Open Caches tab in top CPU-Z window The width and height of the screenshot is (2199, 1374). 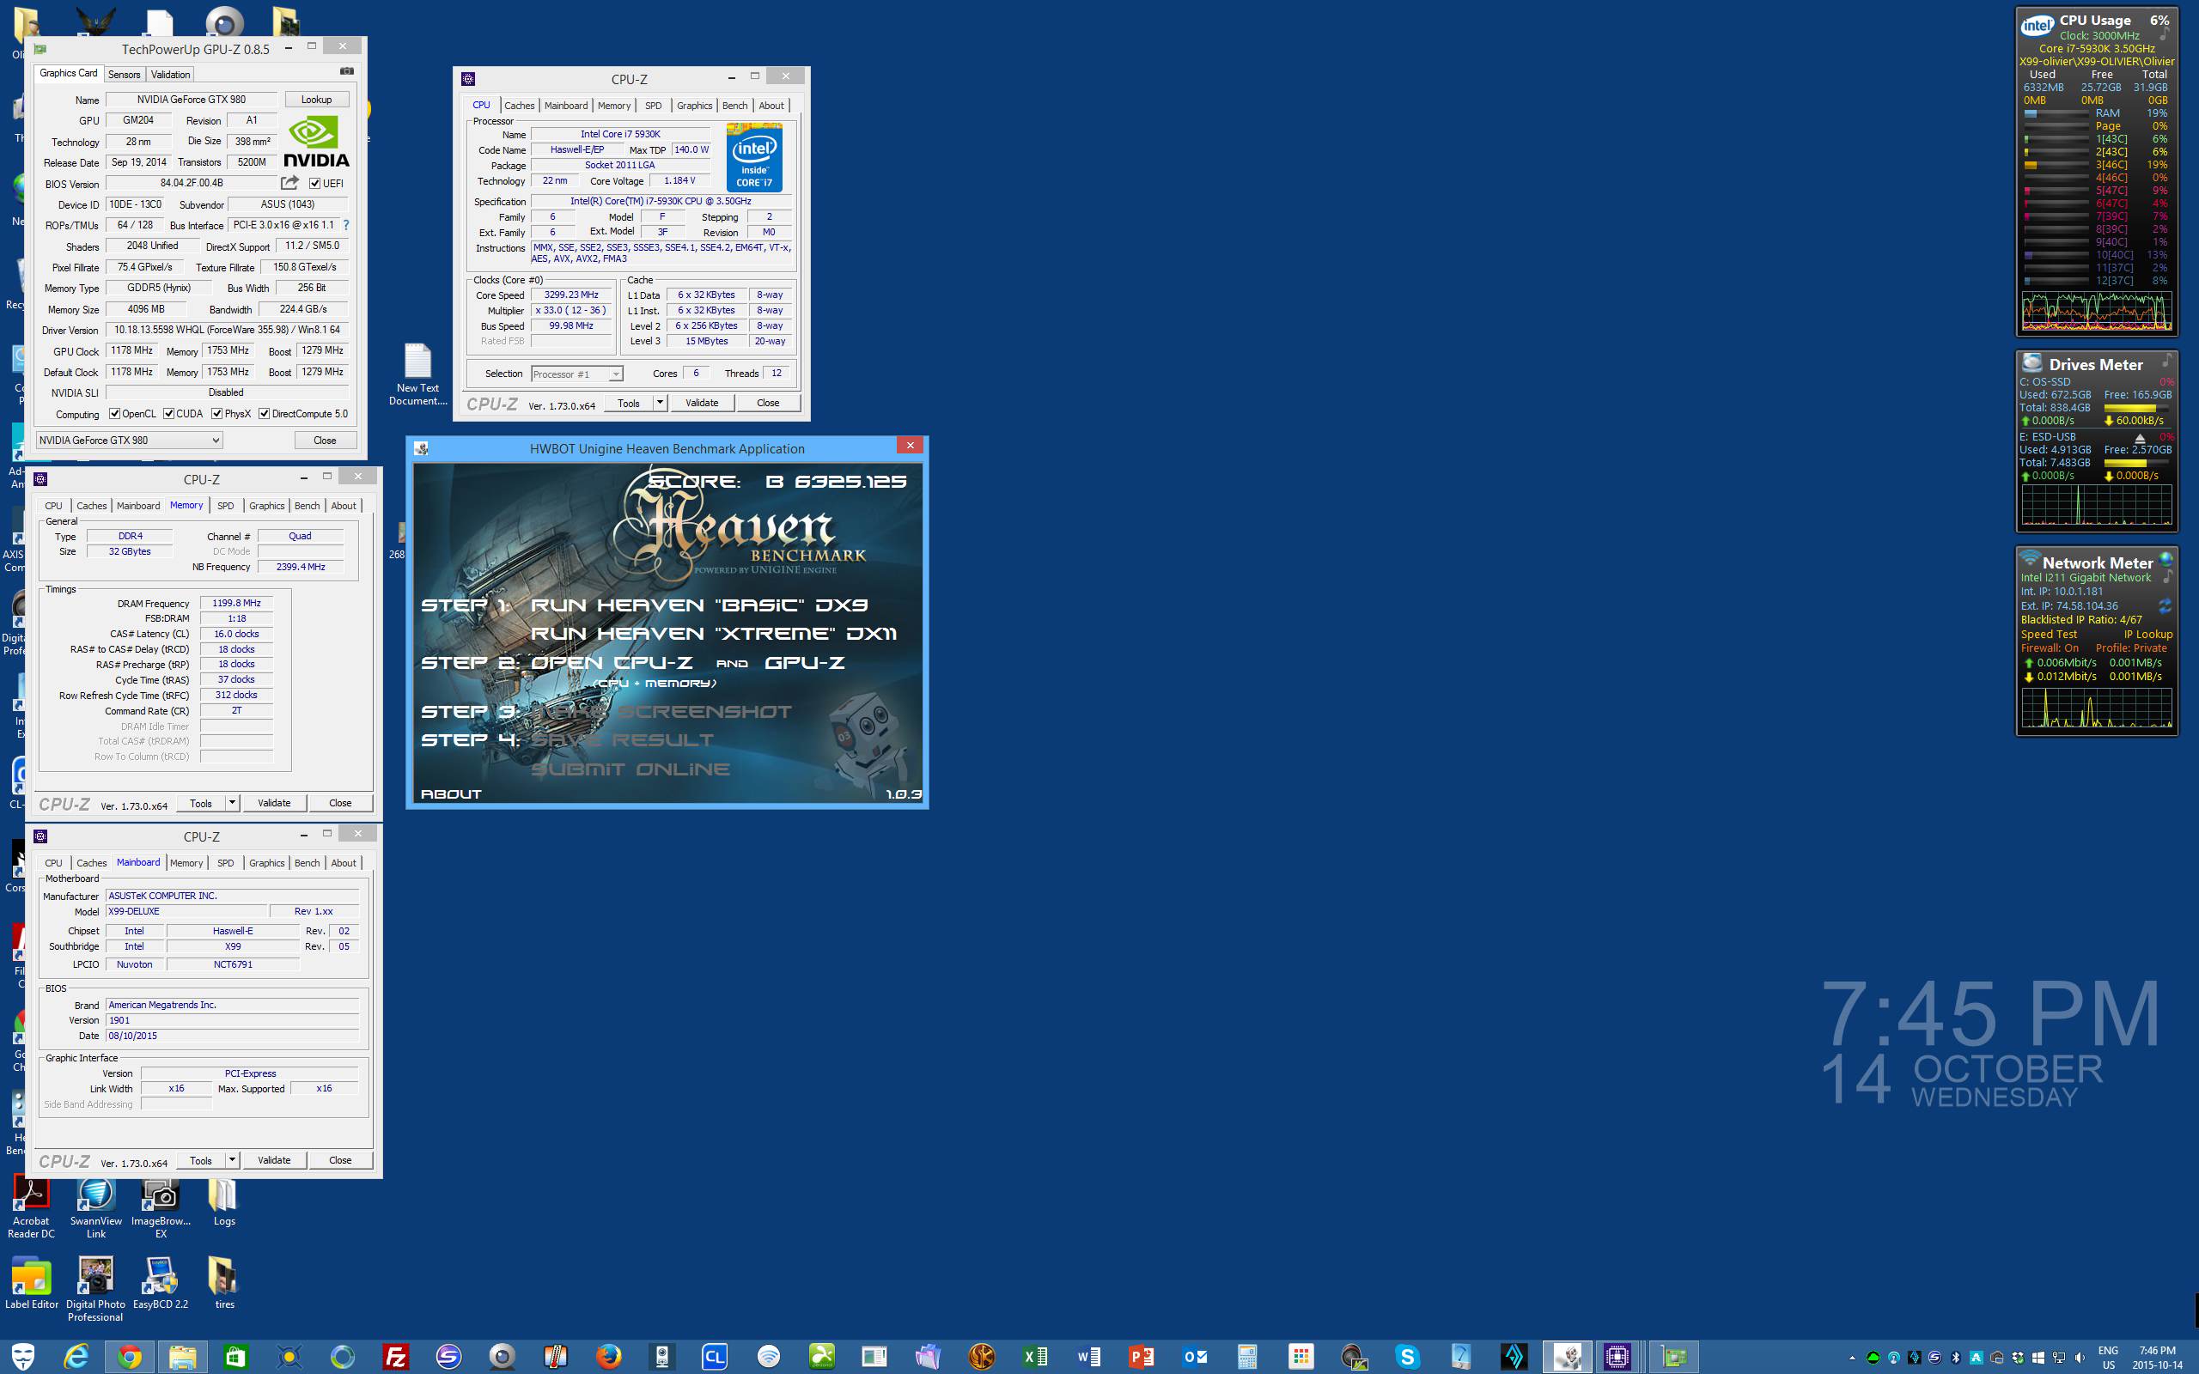(519, 106)
